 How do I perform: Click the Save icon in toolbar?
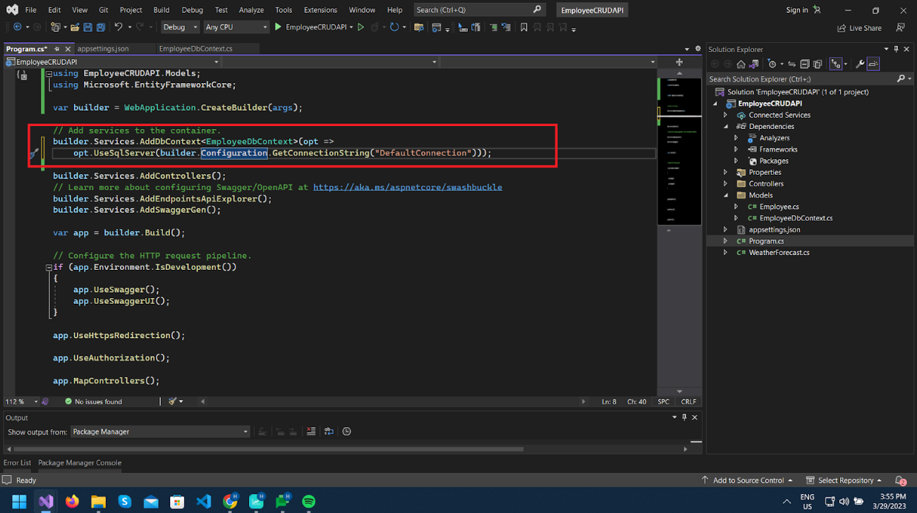(87, 27)
